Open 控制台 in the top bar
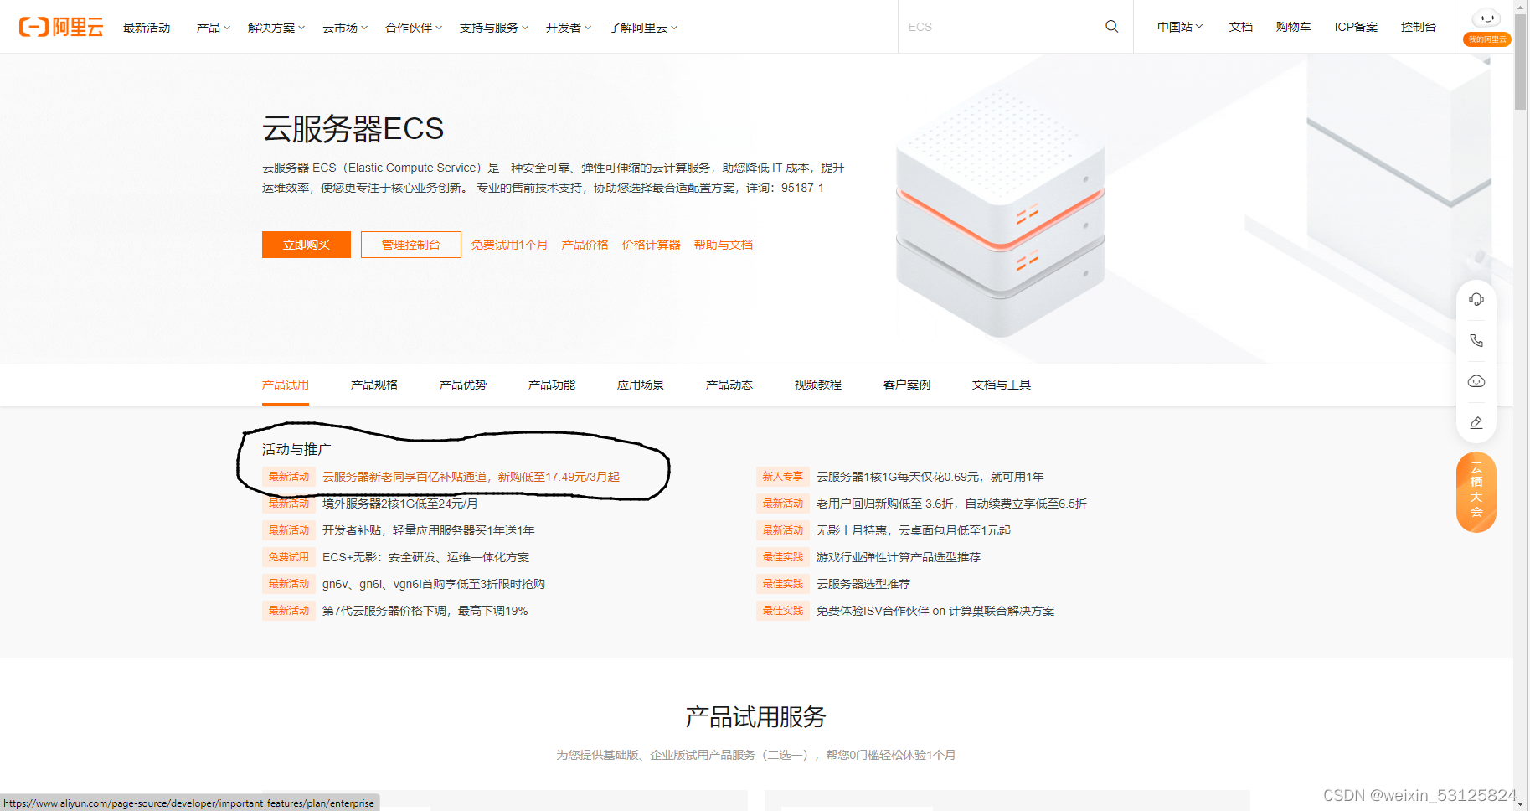Screen dimensions: 1530x811 (1418, 27)
